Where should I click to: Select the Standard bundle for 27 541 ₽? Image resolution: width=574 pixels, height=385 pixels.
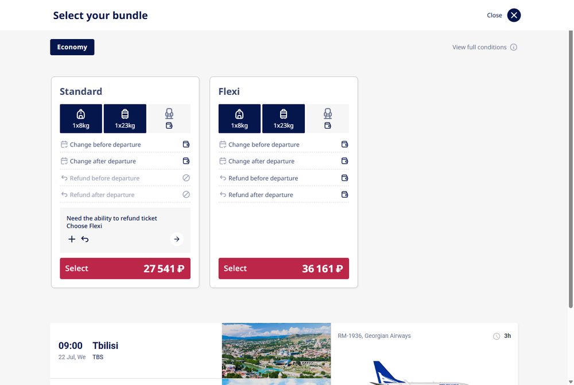(x=125, y=268)
